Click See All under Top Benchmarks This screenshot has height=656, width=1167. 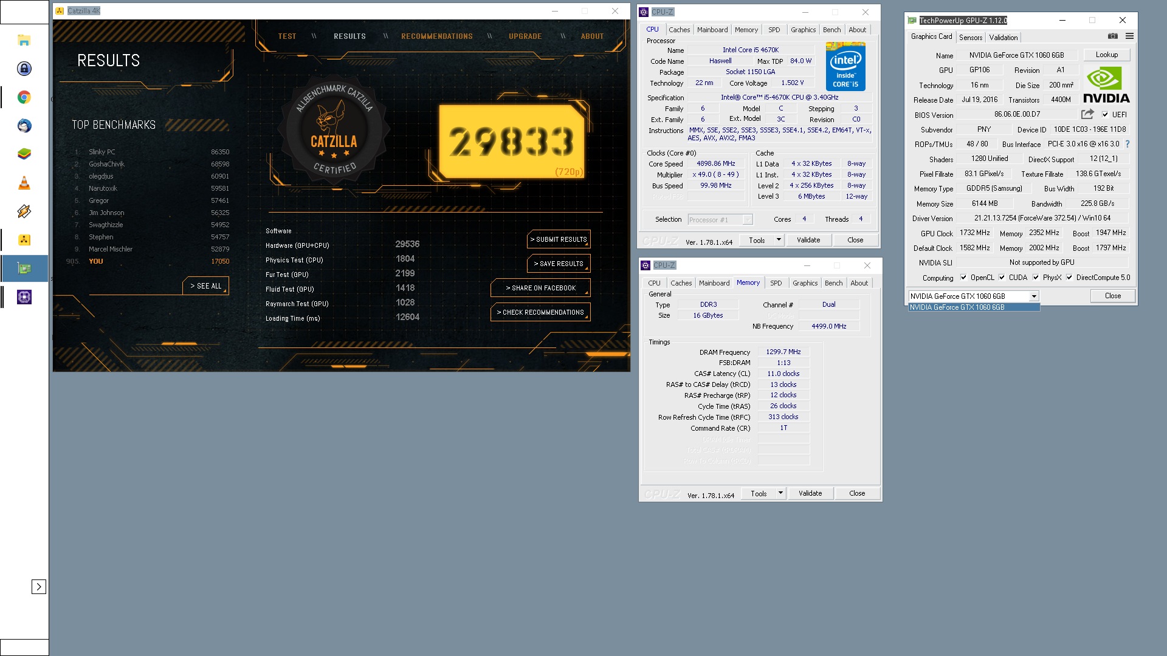205,286
